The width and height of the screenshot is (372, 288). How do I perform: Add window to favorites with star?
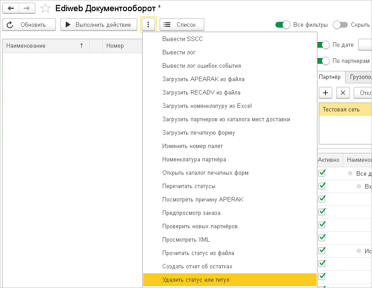[x=45, y=8]
